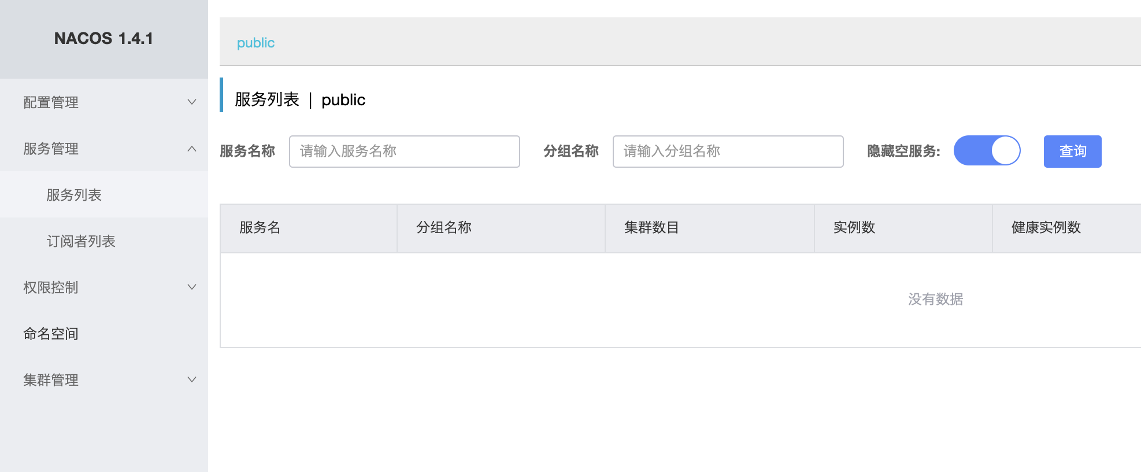
Task: Toggle the 隐藏空服务 switch off
Action: 987,151
